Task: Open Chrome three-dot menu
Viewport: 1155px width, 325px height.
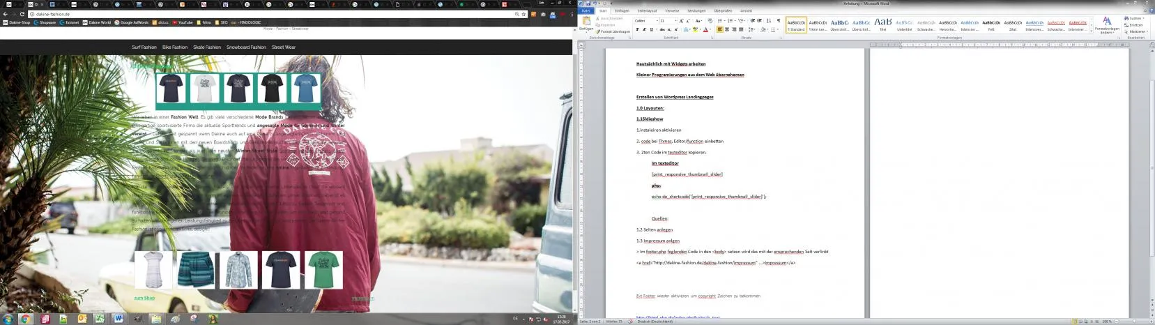Action: click(572, 14)
